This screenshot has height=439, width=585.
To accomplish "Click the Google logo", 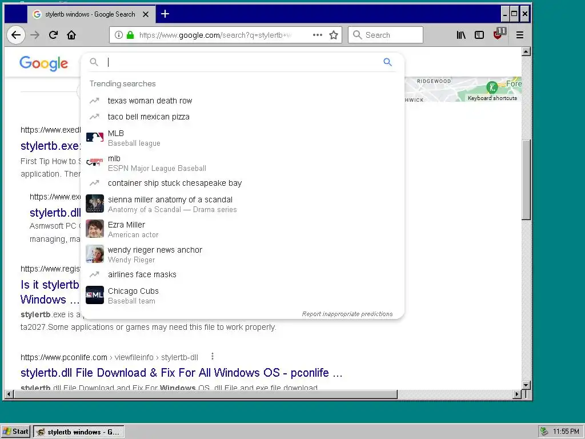I will (x=43, y=63).
